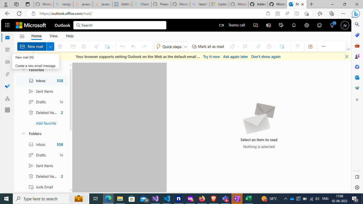363x204 pixels.
Task: Collapse the Favorites section
Action: pos(24,70)
